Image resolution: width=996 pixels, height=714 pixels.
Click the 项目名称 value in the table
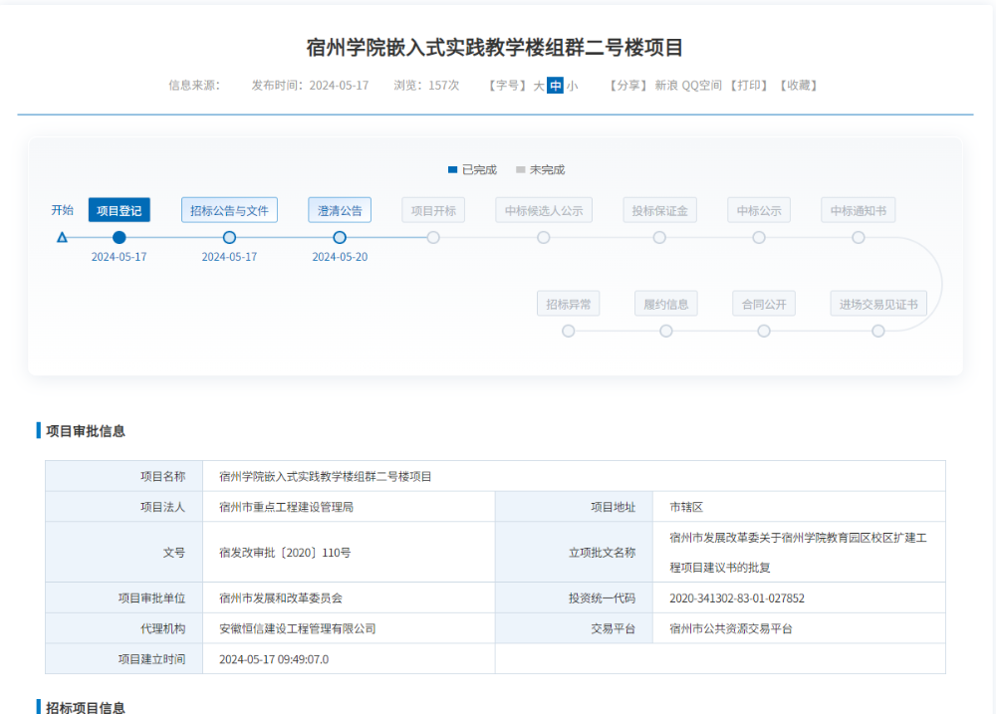[326, 476]
